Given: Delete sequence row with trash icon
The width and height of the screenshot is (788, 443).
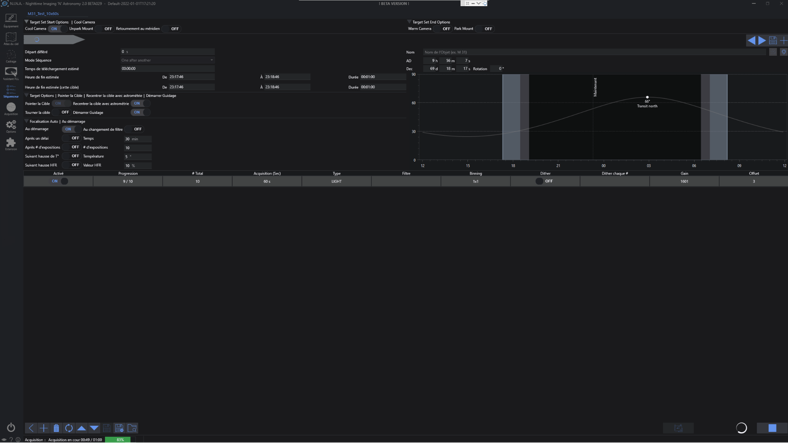Looking at the screenshot, I should 56,428.
